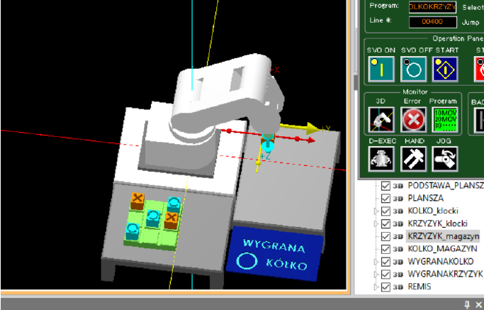Close the bottom docked panel
Screen dimensions: 484x310
coord(479,305)
